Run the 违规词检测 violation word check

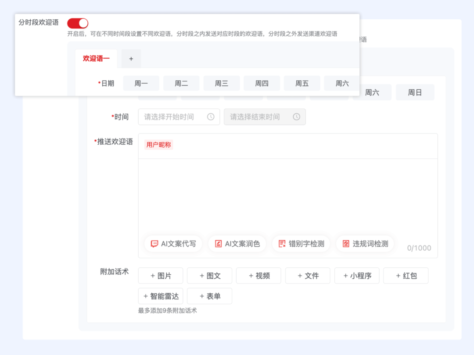pos(365,244)
